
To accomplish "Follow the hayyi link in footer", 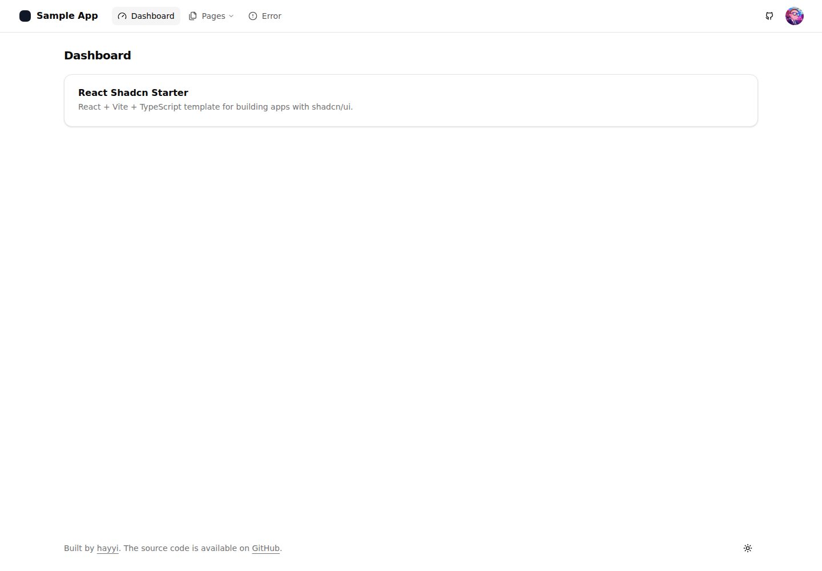I will [108, 548].
